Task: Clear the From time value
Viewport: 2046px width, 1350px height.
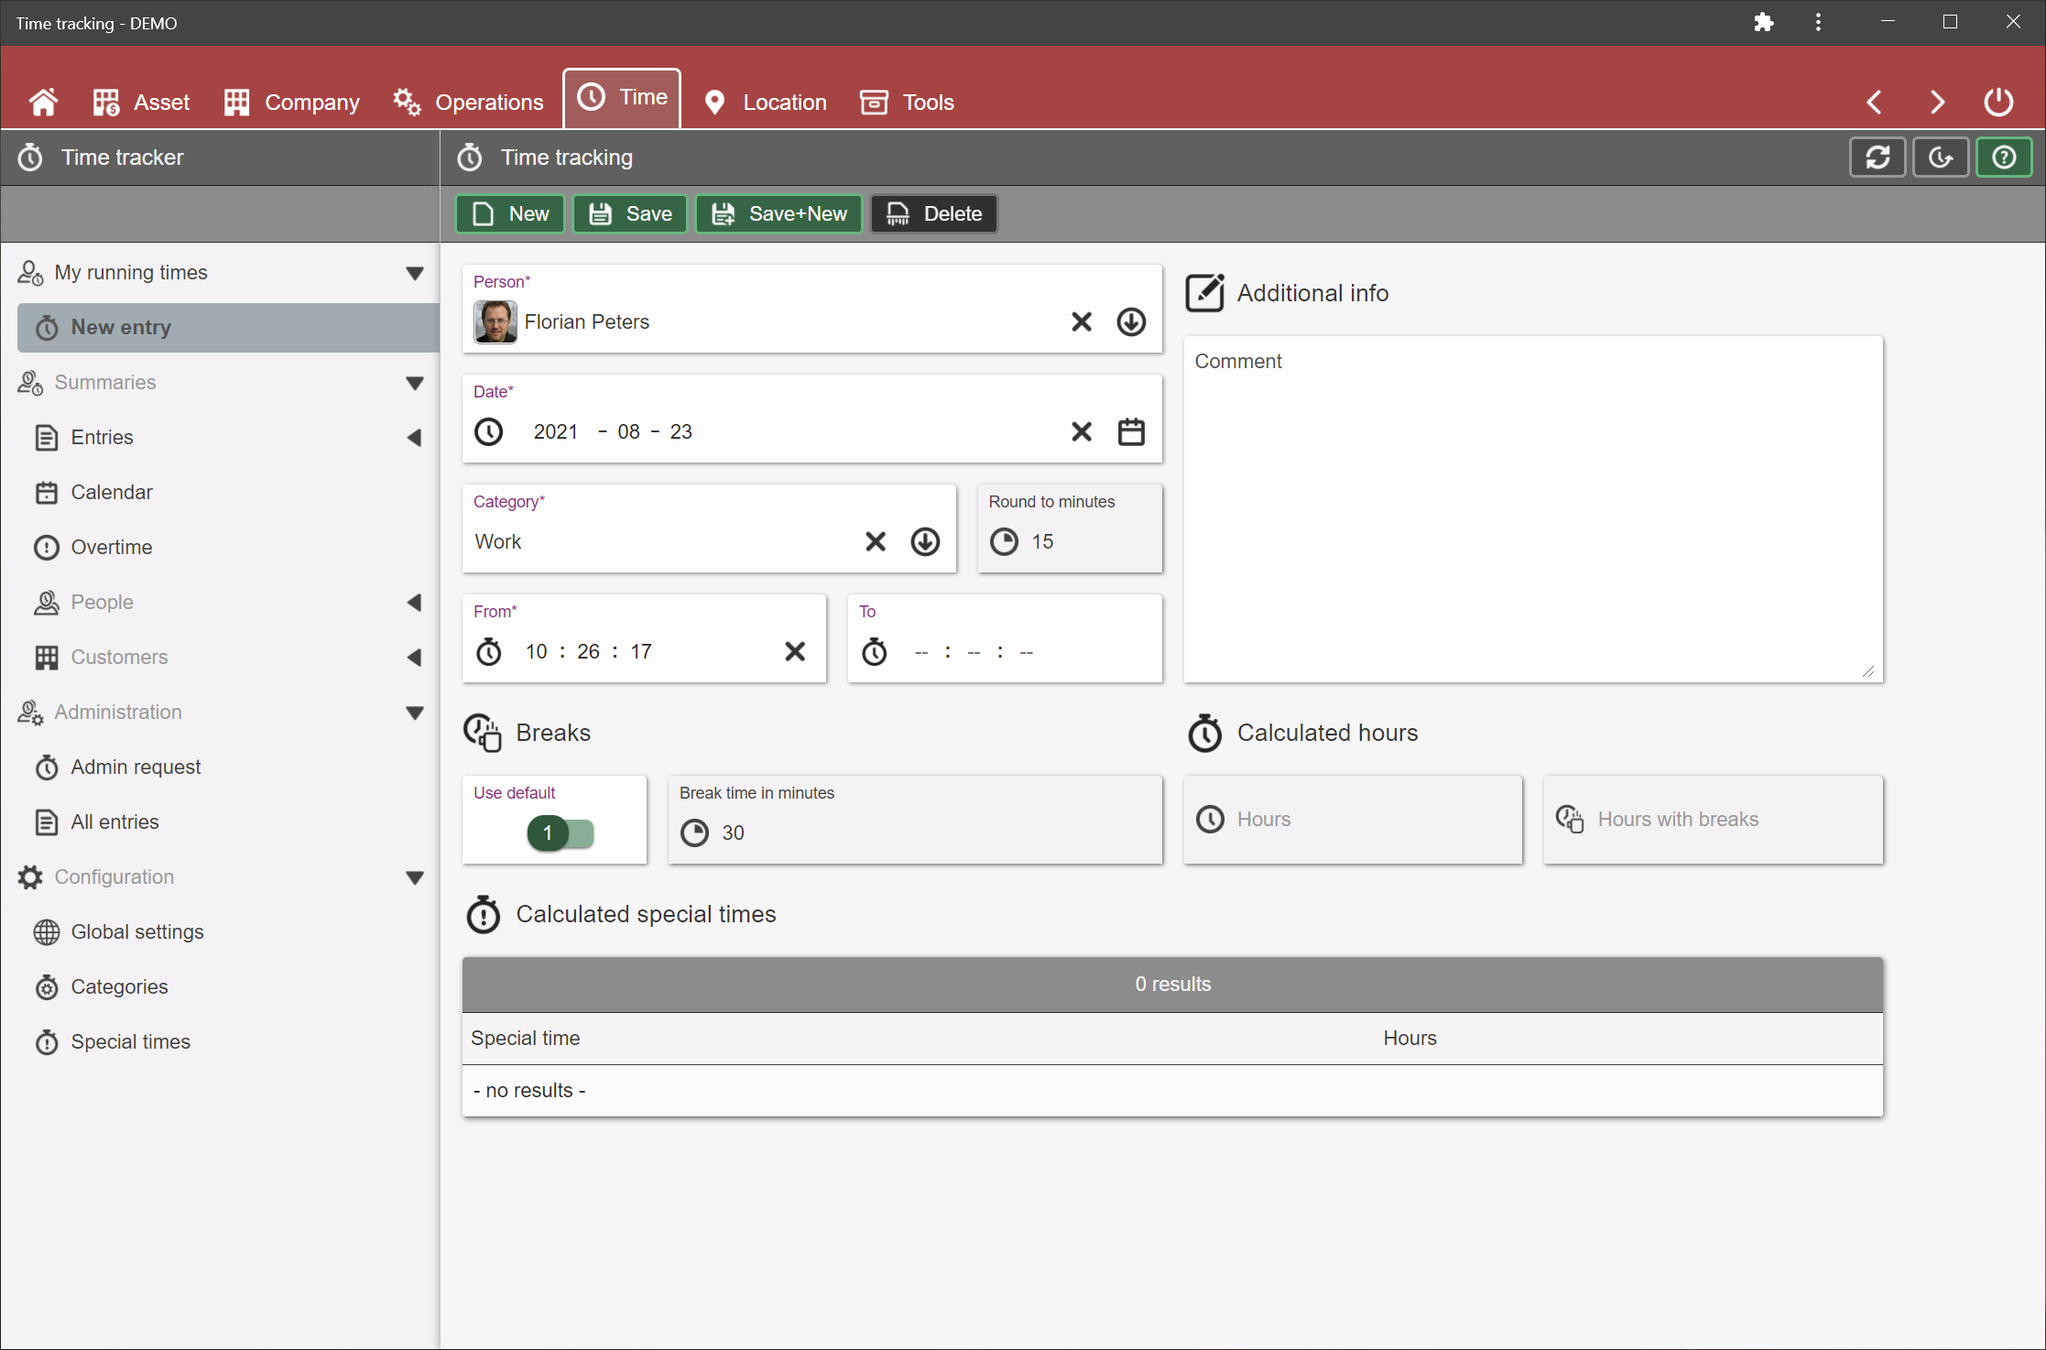Action: point(795,651)
